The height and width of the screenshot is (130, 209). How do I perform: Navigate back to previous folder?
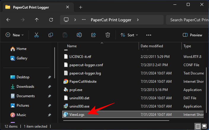[x=8, y=20]
